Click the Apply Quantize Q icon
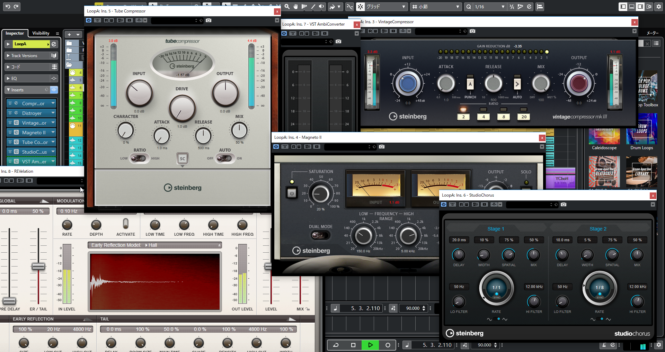665x352 pixels. (x=469, y=7)
